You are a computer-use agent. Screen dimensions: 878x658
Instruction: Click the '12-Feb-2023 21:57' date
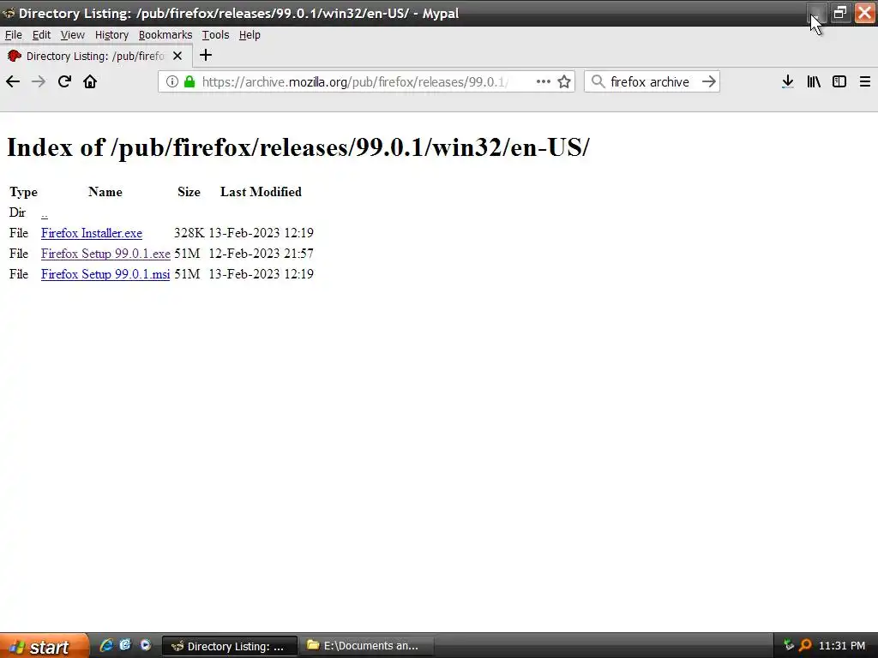261,254
